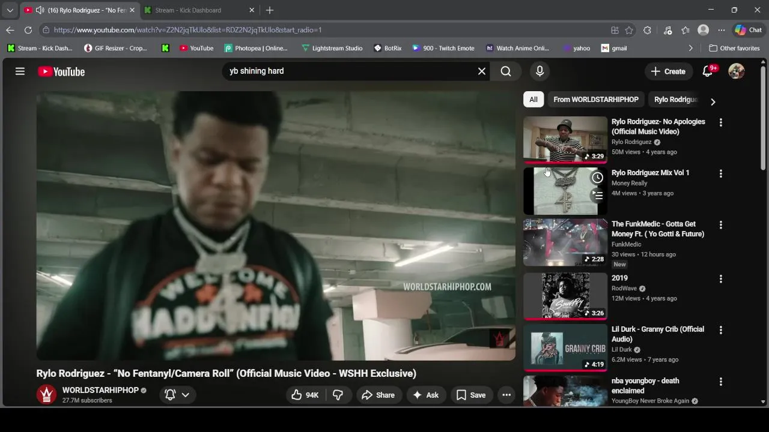Viewport: 769px width, 432px height.
Task: Dislike the video with thumbs down
Action: (x=338, y=395)
